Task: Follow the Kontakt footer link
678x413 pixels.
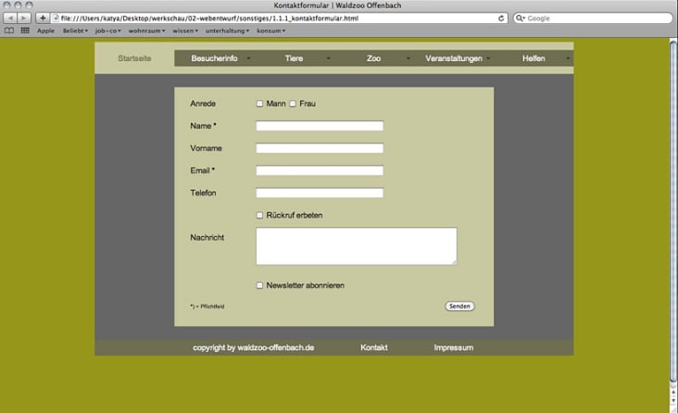Action: pyautogui.click(x=374, y=347)
